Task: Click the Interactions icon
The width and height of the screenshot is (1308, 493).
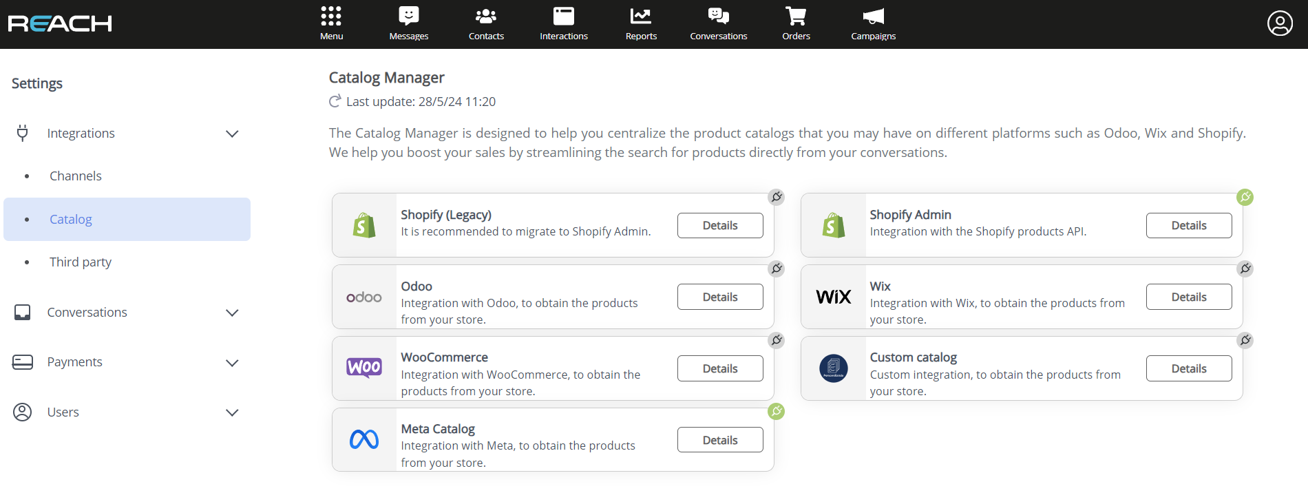Action: click(x=563, y=17)
